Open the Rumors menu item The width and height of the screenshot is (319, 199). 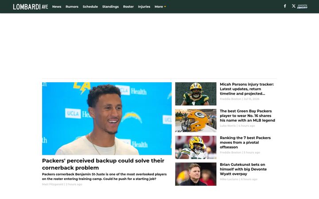(72, 7)
